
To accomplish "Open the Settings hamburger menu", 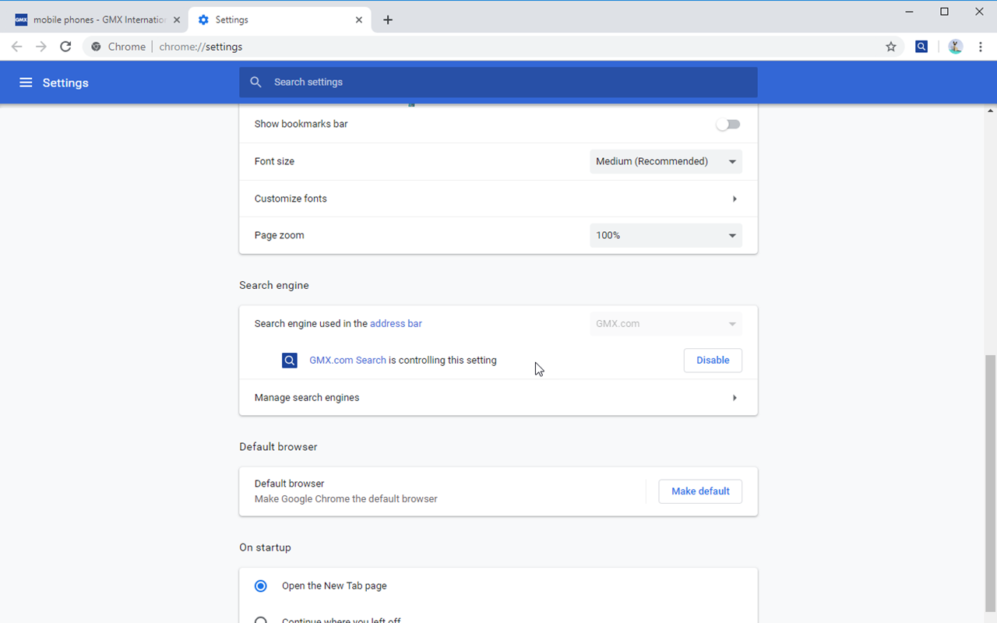I will point(26,83).
